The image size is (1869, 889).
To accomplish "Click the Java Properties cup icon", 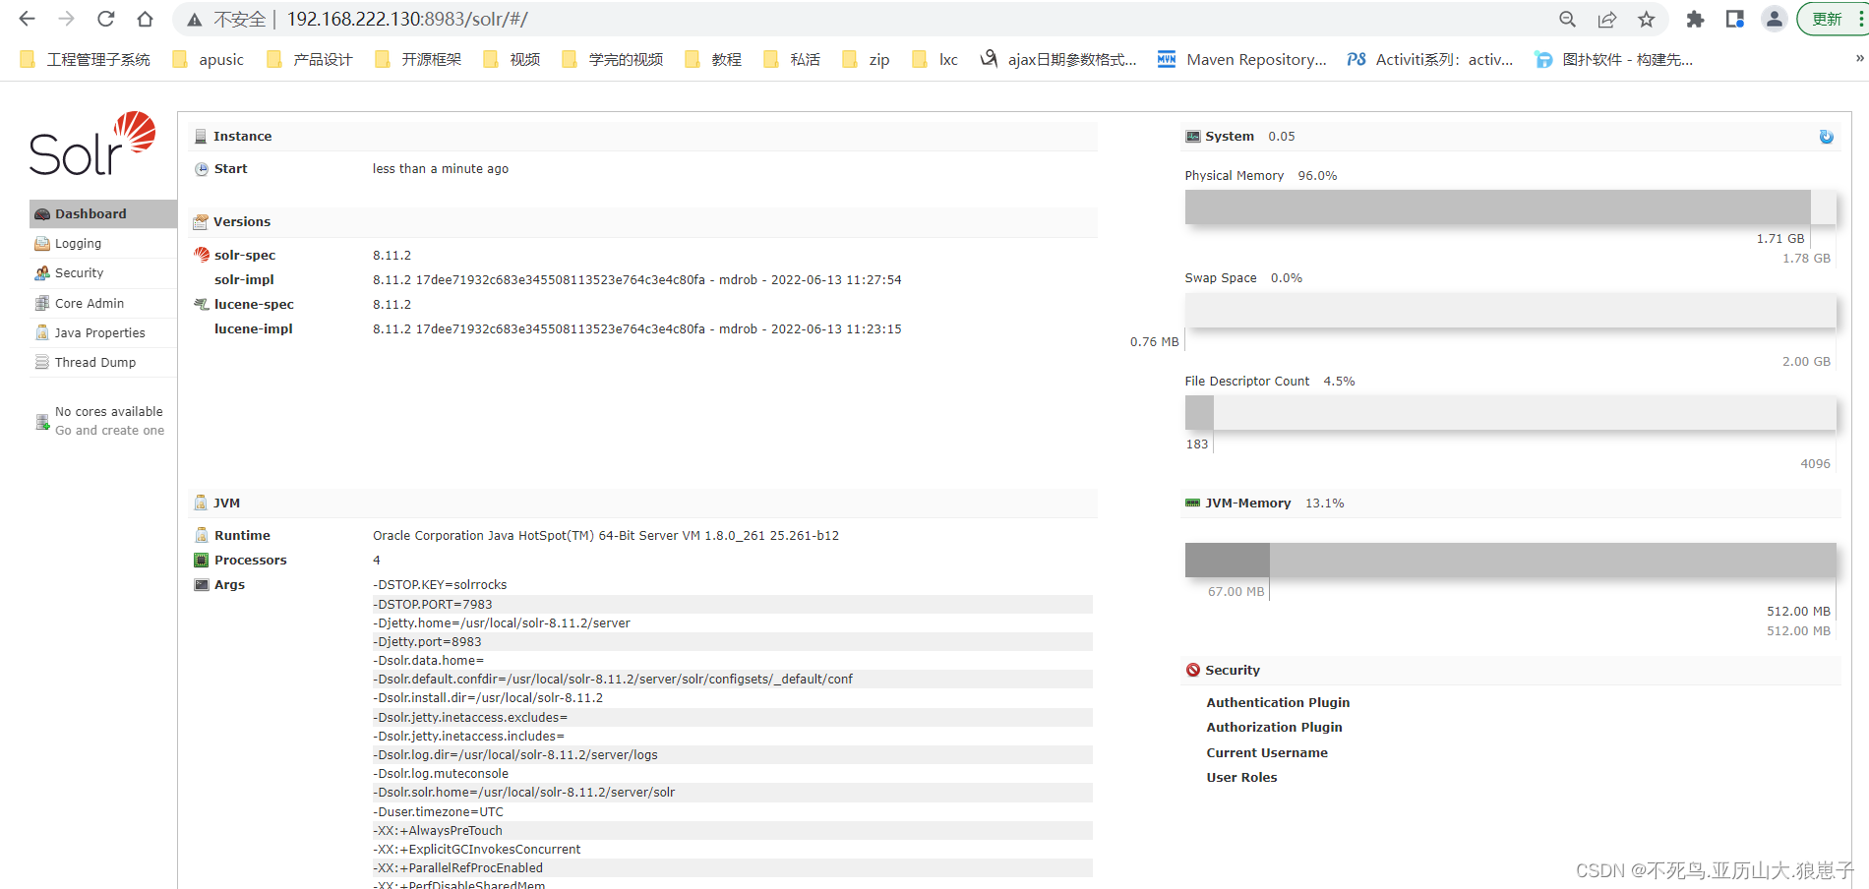I will pos(42,332).
